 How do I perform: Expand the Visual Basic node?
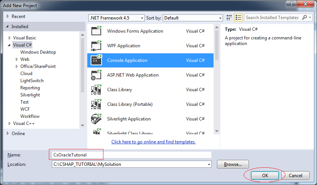(x=9, y=38)
